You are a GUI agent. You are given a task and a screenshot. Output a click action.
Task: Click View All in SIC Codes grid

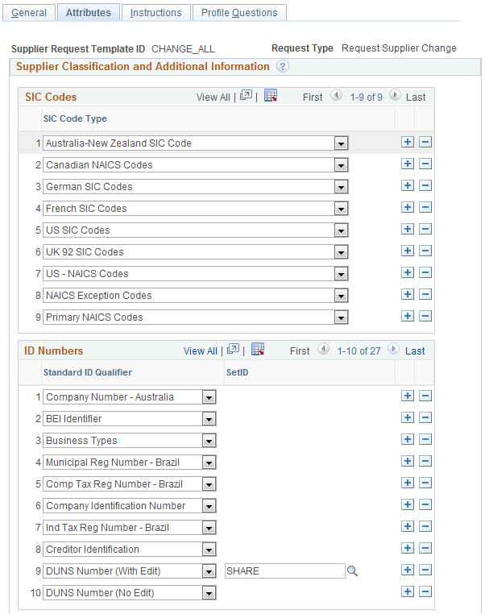click(x=213, y=97)
